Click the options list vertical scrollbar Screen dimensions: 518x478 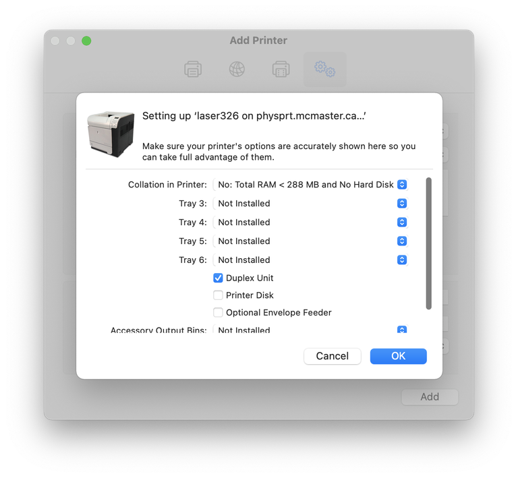[x=428, y=243]
